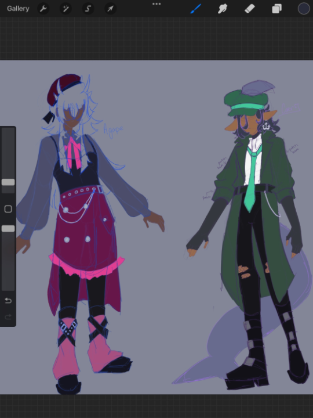Viewport: 313px width, 418px height.
Task: Open the Adjustments magic wand menu
Action: coord(65,9)
